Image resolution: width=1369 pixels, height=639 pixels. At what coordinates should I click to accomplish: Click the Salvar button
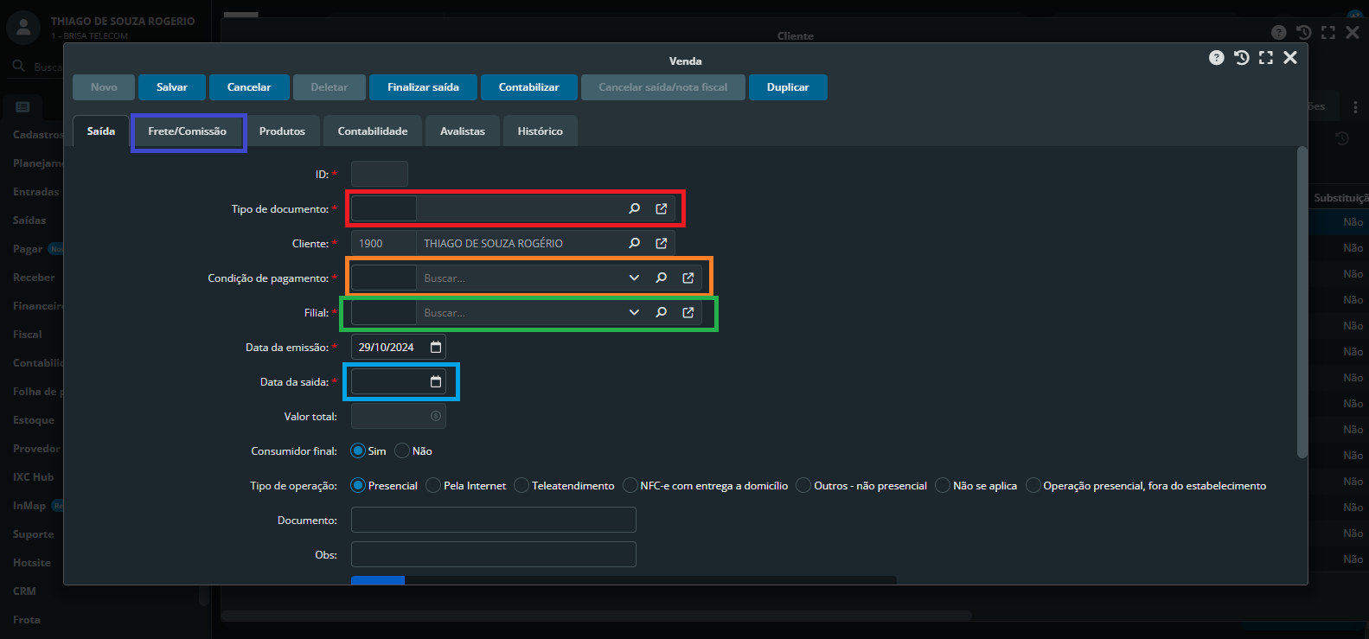tap(172, 87)
